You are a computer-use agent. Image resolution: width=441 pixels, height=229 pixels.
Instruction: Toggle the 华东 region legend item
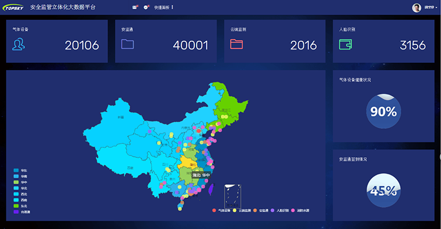click(20, 170)
